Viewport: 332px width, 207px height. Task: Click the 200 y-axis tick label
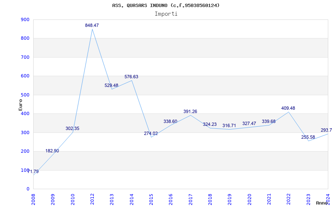25,152
